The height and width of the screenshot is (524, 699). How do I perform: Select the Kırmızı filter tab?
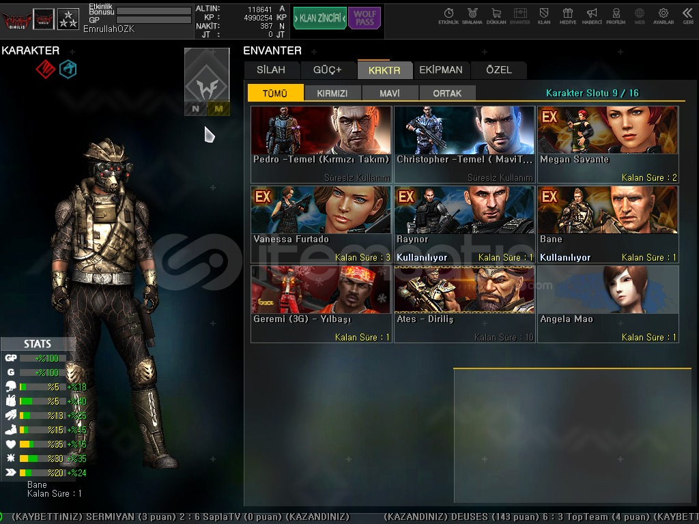pyautogui.click(x=332, y=93)
